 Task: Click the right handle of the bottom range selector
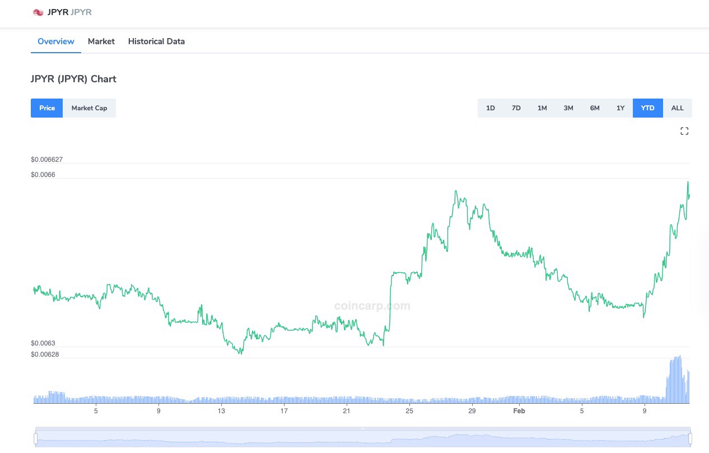coord(689,438)
